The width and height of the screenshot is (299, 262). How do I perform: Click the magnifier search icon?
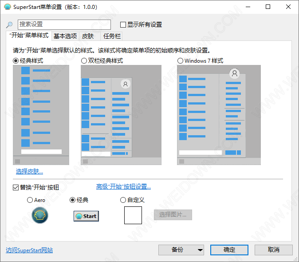click(x=9, y=24)
